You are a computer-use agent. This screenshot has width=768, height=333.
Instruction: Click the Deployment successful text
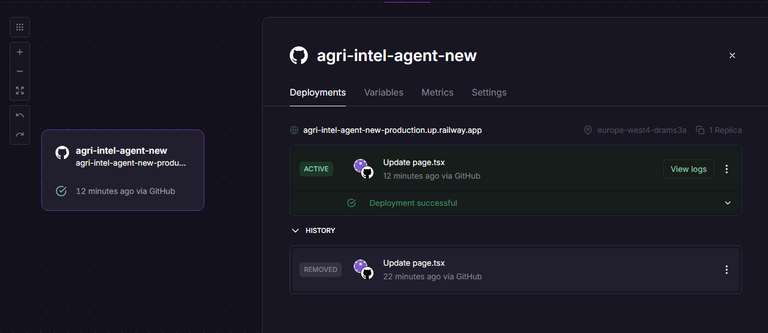click(x=413, y=203)
